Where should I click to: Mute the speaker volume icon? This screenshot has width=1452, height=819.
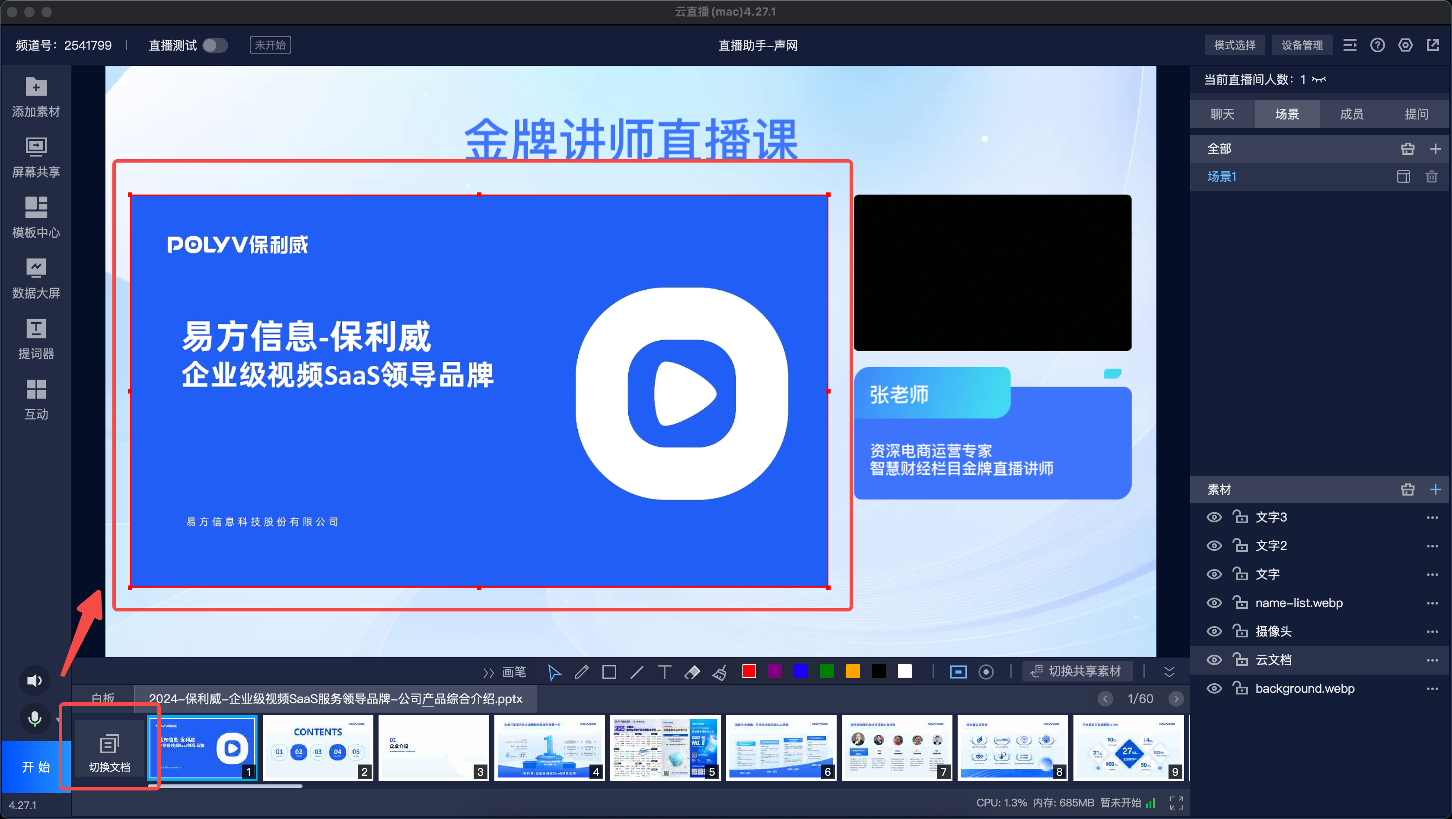click(x=35, y=681)
